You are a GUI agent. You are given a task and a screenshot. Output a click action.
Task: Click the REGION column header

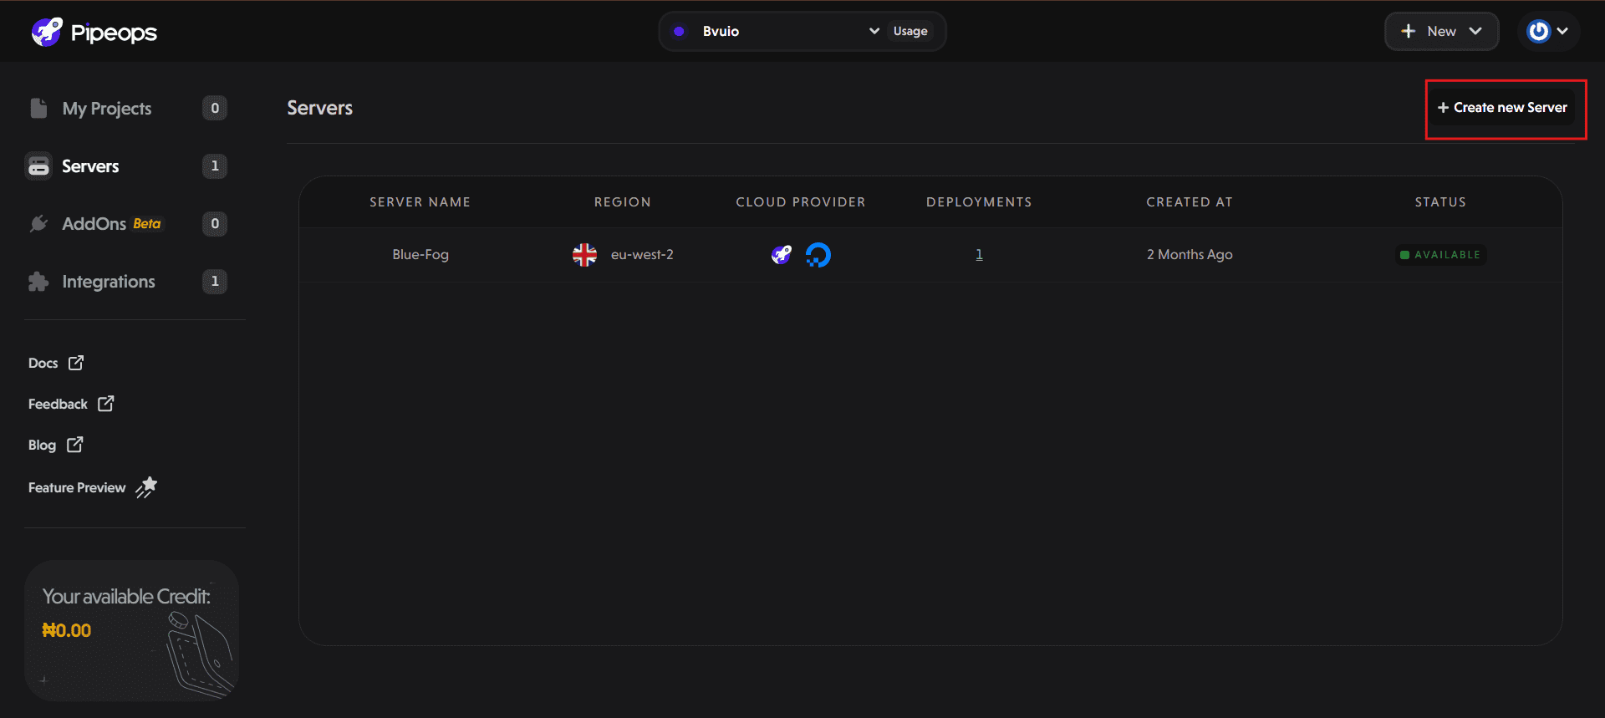pos(622,202)
